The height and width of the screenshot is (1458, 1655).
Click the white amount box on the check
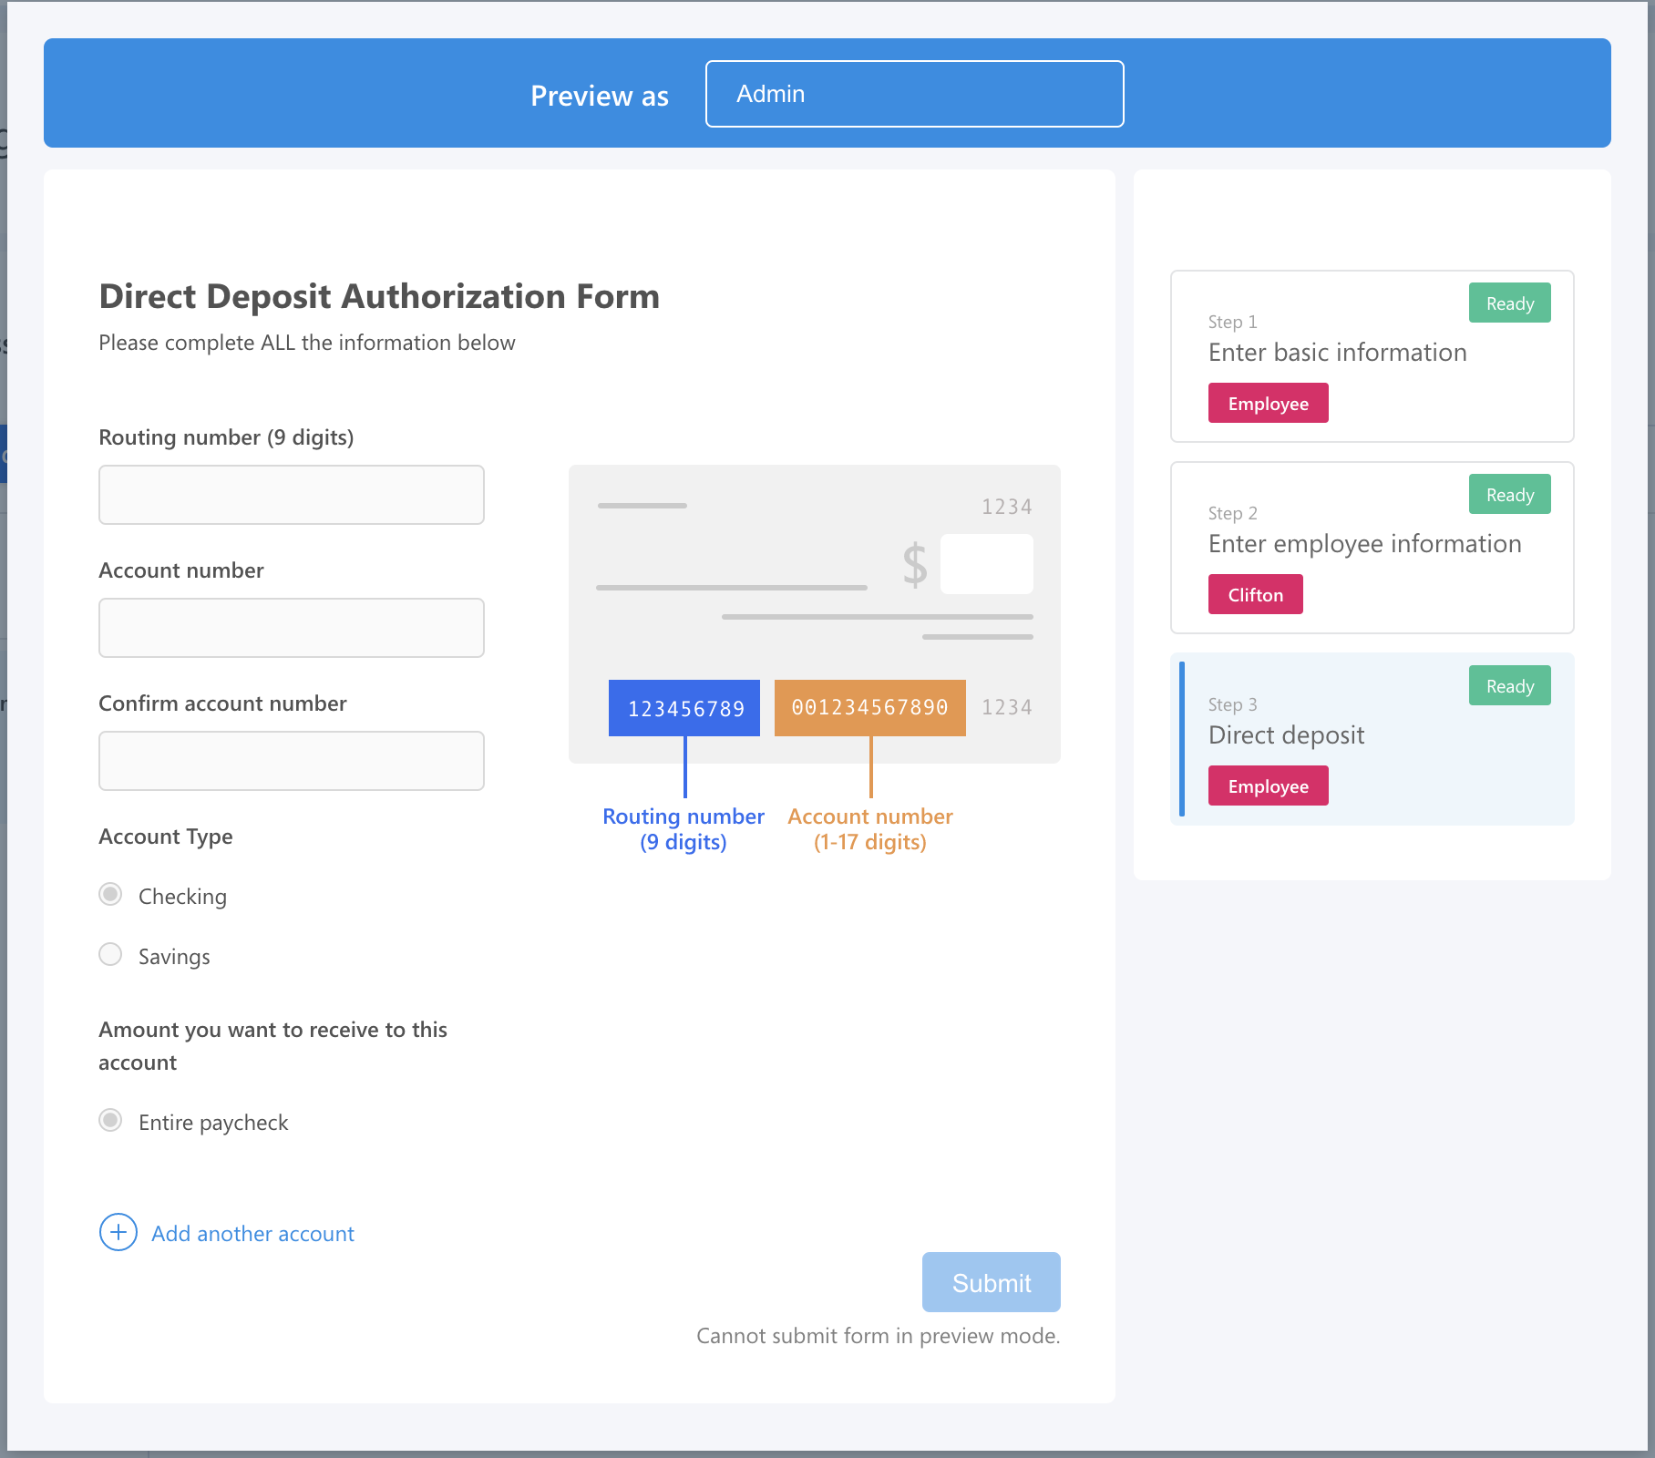coord(987,564)
